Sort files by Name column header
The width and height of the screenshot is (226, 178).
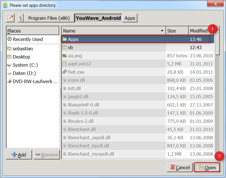114,31
